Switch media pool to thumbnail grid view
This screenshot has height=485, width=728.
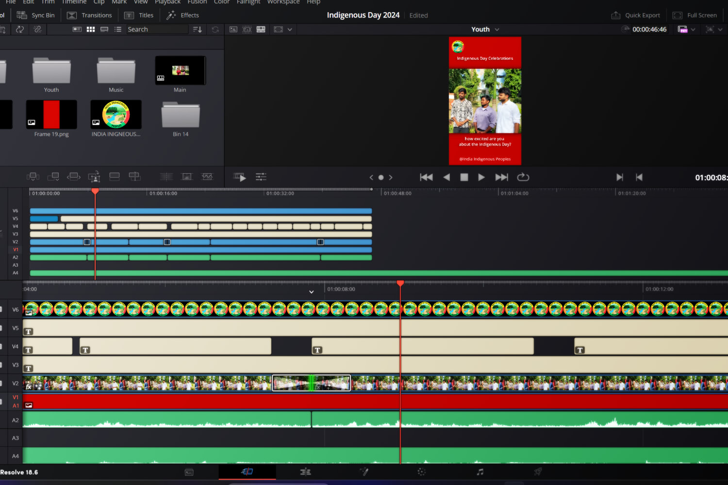[x=91, y=30]
